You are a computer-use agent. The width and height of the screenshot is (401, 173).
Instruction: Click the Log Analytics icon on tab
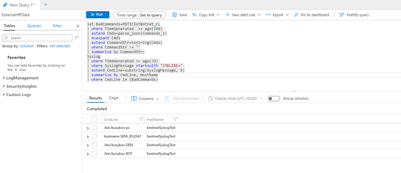tap(5, 4)
